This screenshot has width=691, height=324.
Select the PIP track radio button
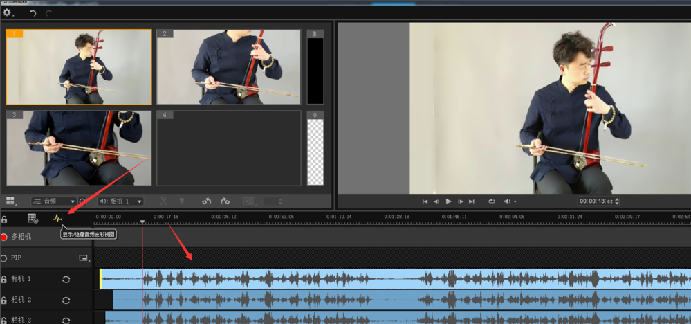(x=4, y=258)
